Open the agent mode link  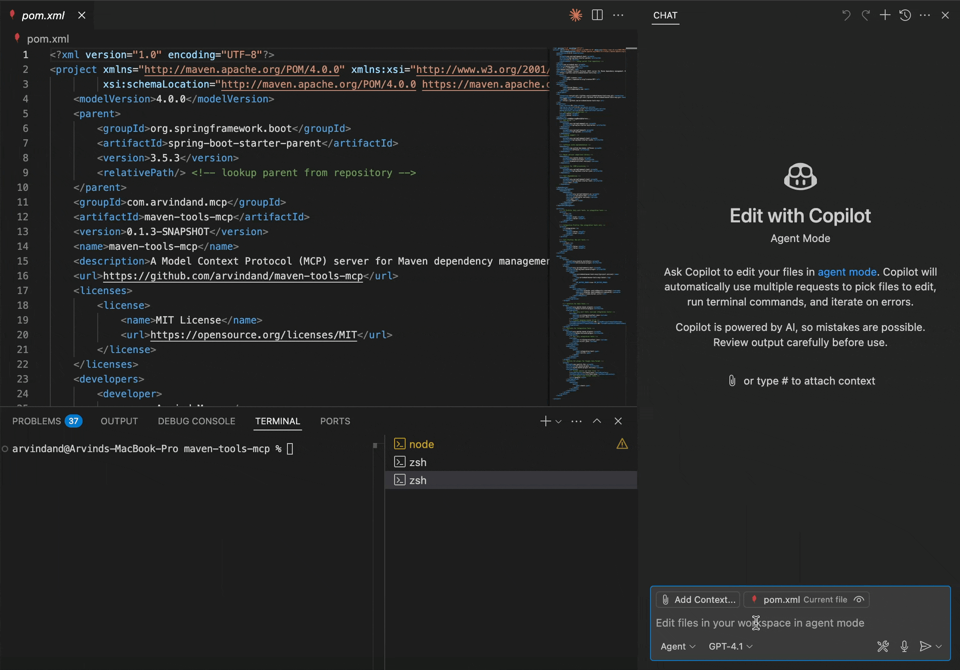point(847,272)
